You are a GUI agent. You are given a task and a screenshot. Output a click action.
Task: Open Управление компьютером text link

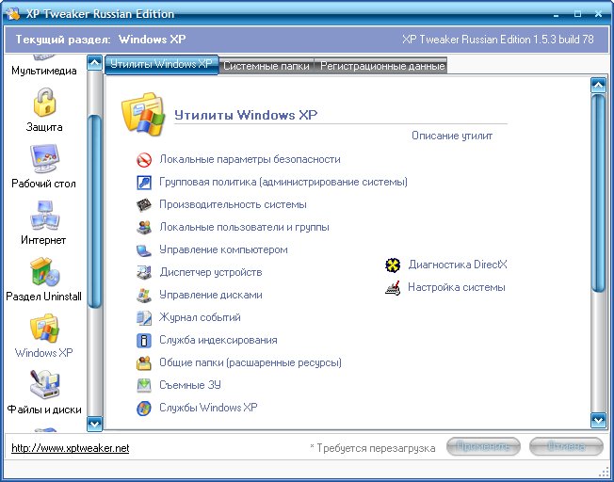(223, 249)
